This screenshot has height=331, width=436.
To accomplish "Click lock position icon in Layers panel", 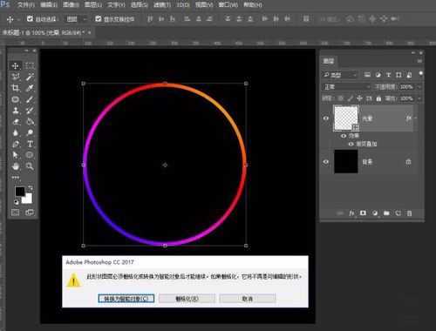I will [x=359, y=98].
